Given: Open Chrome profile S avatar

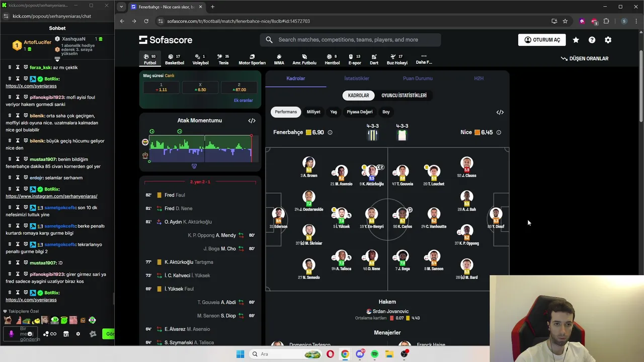Looking at the screenshot, I should click(x=624, y=21).
